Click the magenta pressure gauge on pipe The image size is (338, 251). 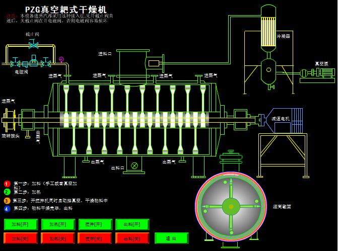tap(61, 59)
